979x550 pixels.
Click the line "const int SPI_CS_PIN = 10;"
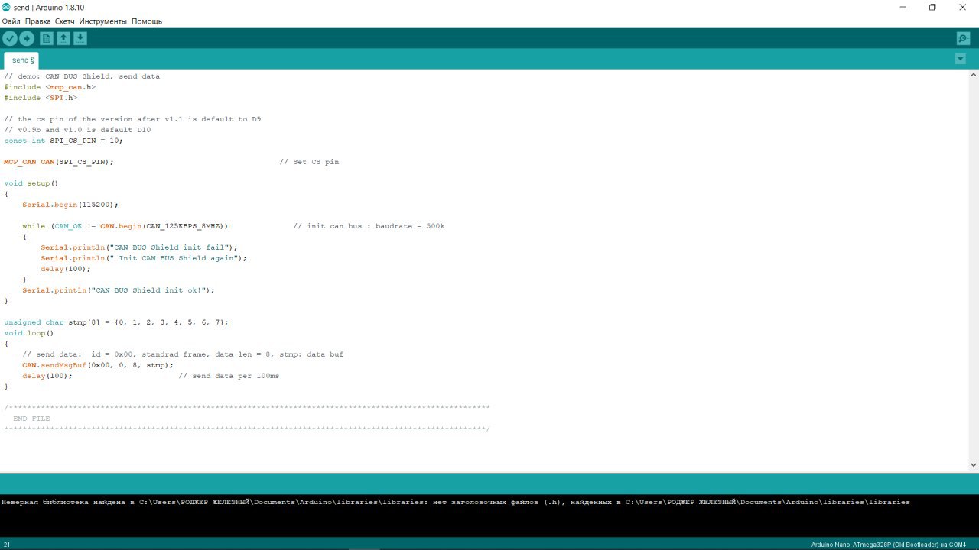[x=63, y=141]
